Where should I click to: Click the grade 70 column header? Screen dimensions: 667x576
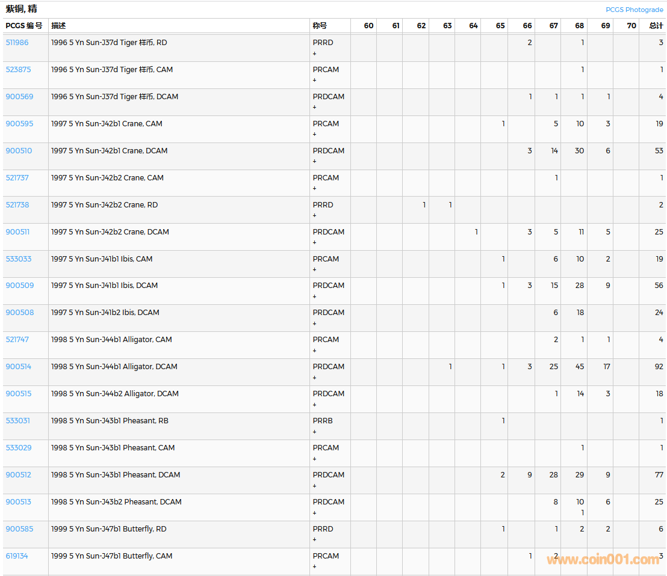tap(631, 26)
